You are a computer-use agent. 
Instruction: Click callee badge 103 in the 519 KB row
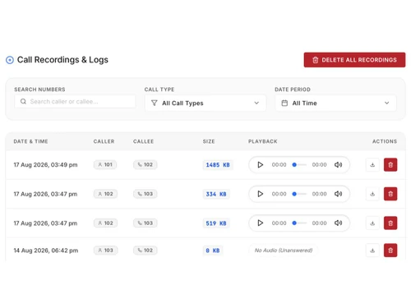click(x=145, y=223)
